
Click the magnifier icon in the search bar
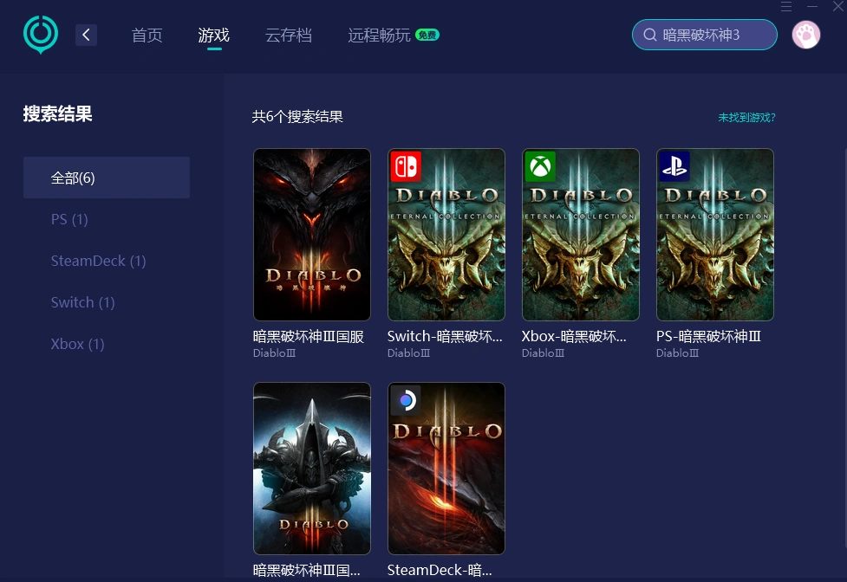click(x=649, y=35)
